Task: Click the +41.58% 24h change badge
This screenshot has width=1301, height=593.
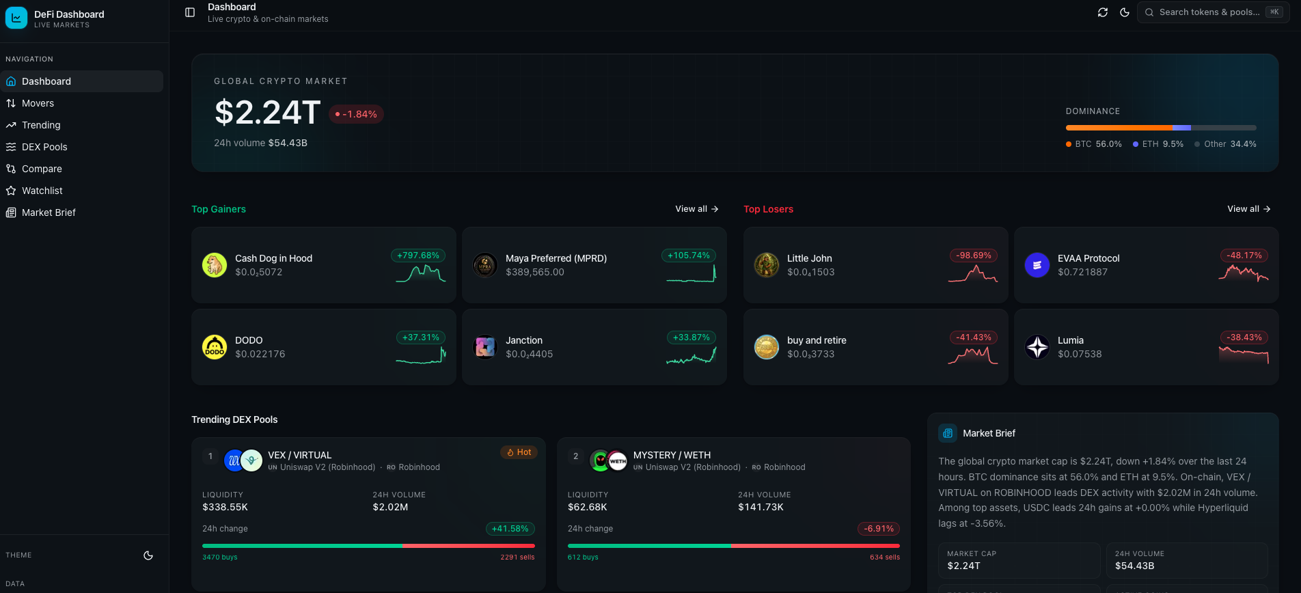Action: 510,529
